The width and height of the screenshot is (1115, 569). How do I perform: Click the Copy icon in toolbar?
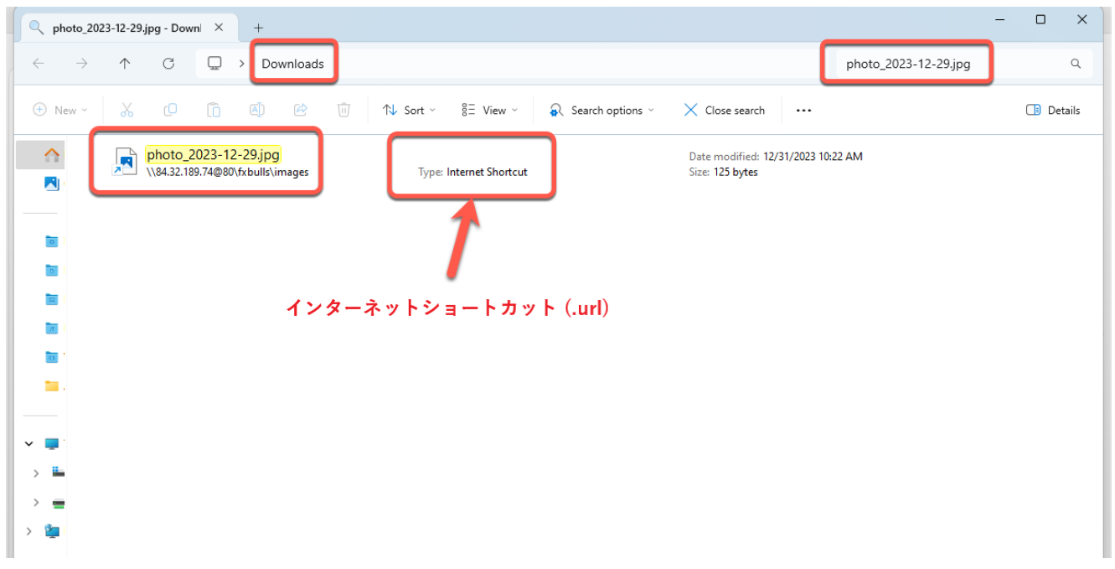click(x=170, y=110)
